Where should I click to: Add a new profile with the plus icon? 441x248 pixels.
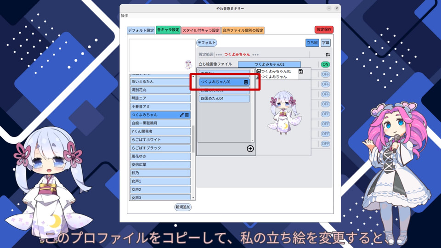pos(250,149)
